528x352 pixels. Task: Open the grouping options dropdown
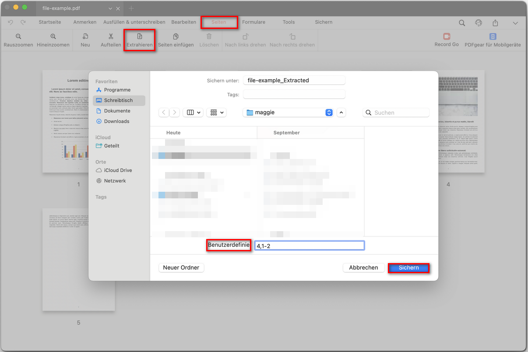pyautogui.click(x=217, y=113)
